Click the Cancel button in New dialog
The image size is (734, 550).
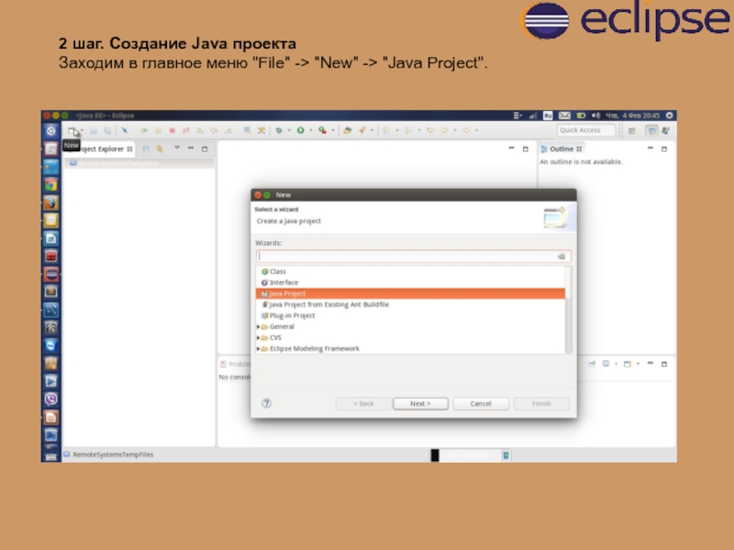[481, 403]
